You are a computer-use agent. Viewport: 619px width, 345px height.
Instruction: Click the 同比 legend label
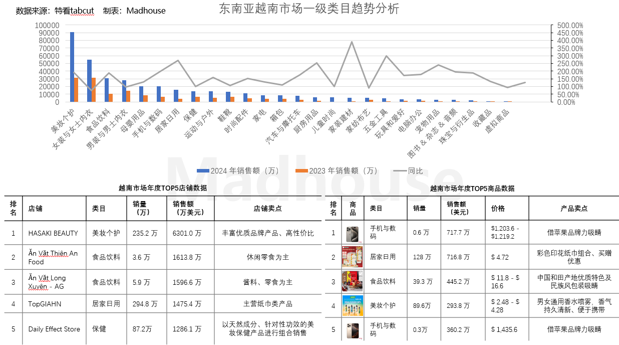click(415, 171)
